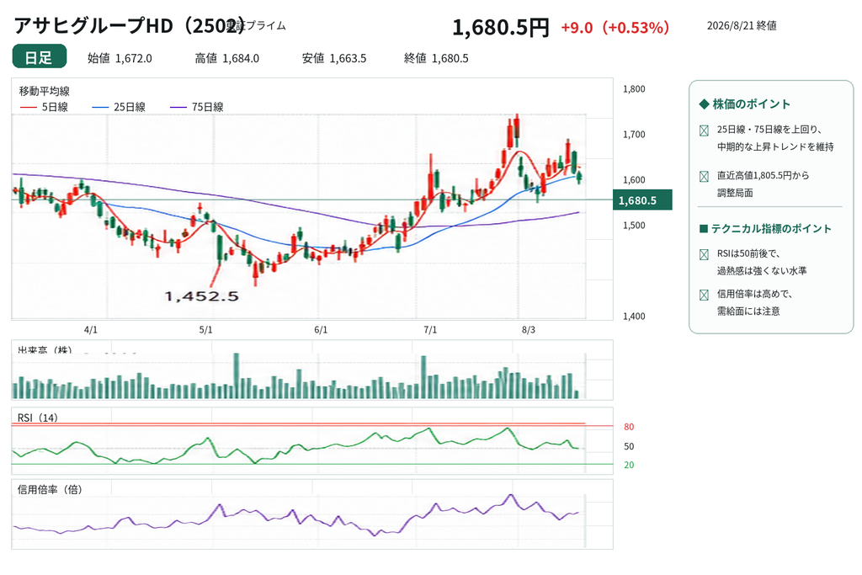Click the 1,400 price axis label
Image resolution: width=862 pixels, height=575 pixels.
pos(634,316)
